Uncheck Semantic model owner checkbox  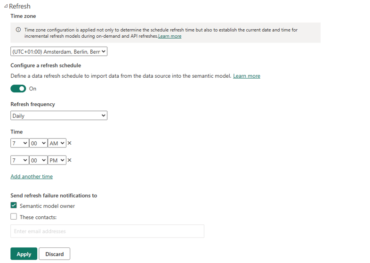click(14, 205)
